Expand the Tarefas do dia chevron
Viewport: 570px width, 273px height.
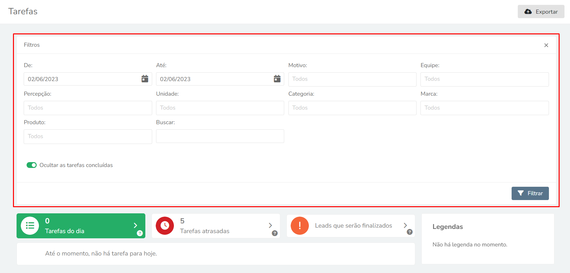tap(135, 225)
